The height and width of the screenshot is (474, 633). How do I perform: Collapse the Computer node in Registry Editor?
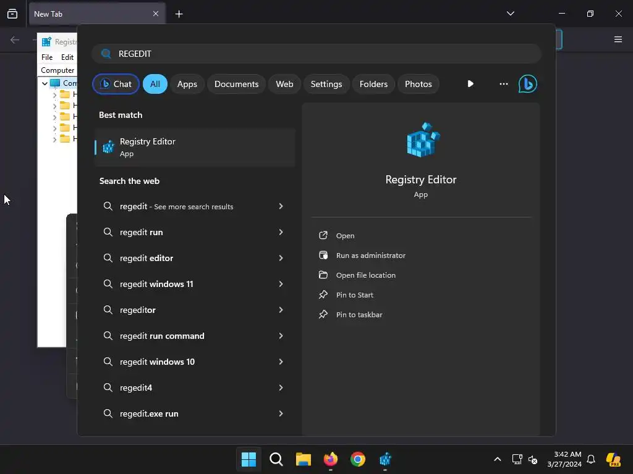(45, 83)
